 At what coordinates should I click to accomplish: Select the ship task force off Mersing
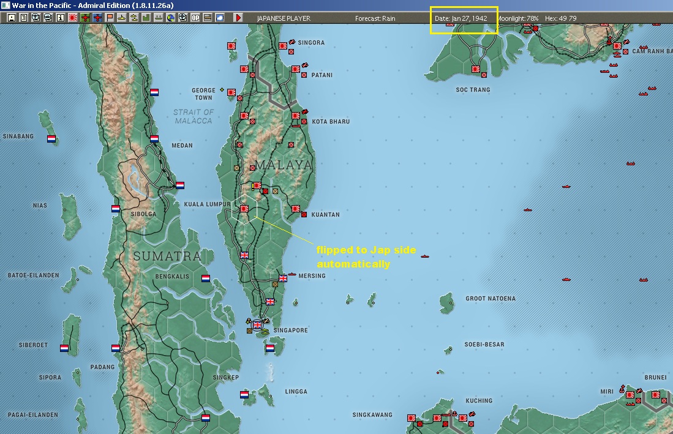tap(292, 274)
